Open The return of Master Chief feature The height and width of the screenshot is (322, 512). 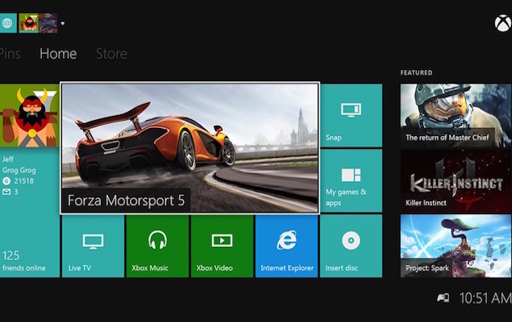coord(456,114)
